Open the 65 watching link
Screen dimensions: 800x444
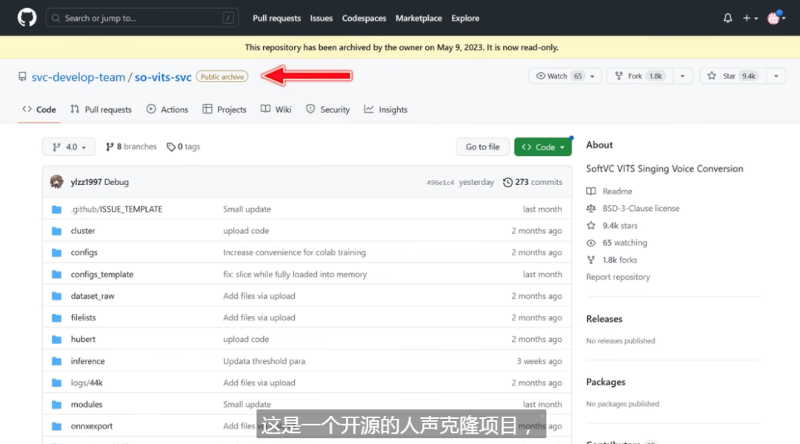617,243
